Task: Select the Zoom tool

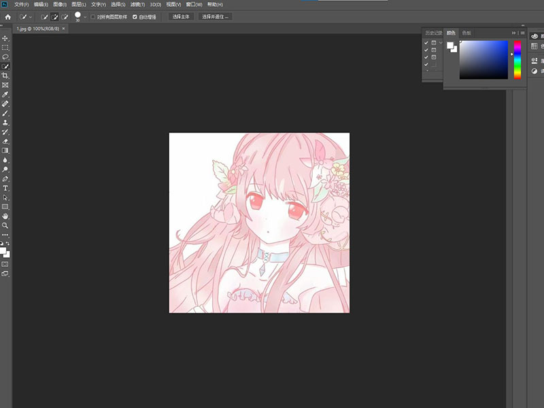Action: pos(5,225)
